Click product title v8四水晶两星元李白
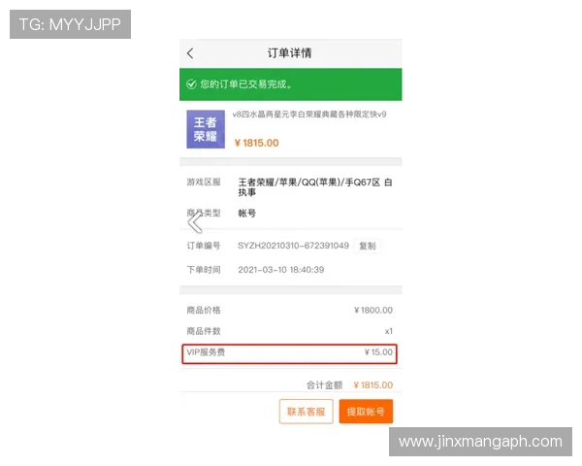The height and width of the screenshot is (466, 582). point(309,115)
